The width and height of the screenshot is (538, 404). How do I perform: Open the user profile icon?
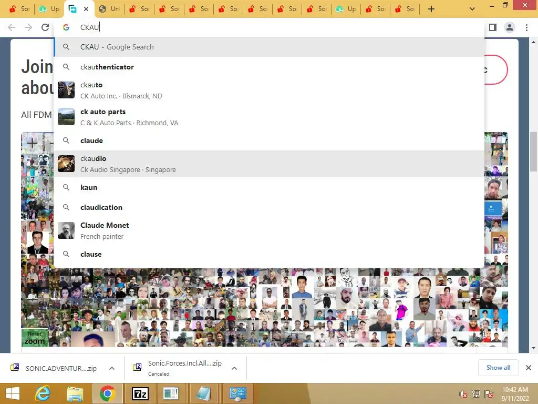click(510, 27)
